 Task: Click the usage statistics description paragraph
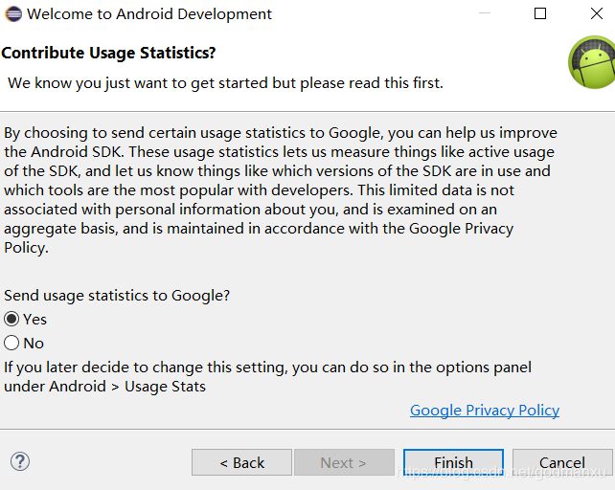point(281,190)
